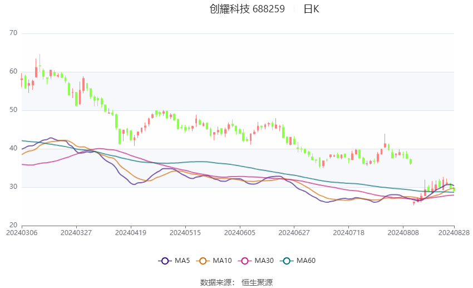Toggle the MA5 legend series

coord(174,261)
